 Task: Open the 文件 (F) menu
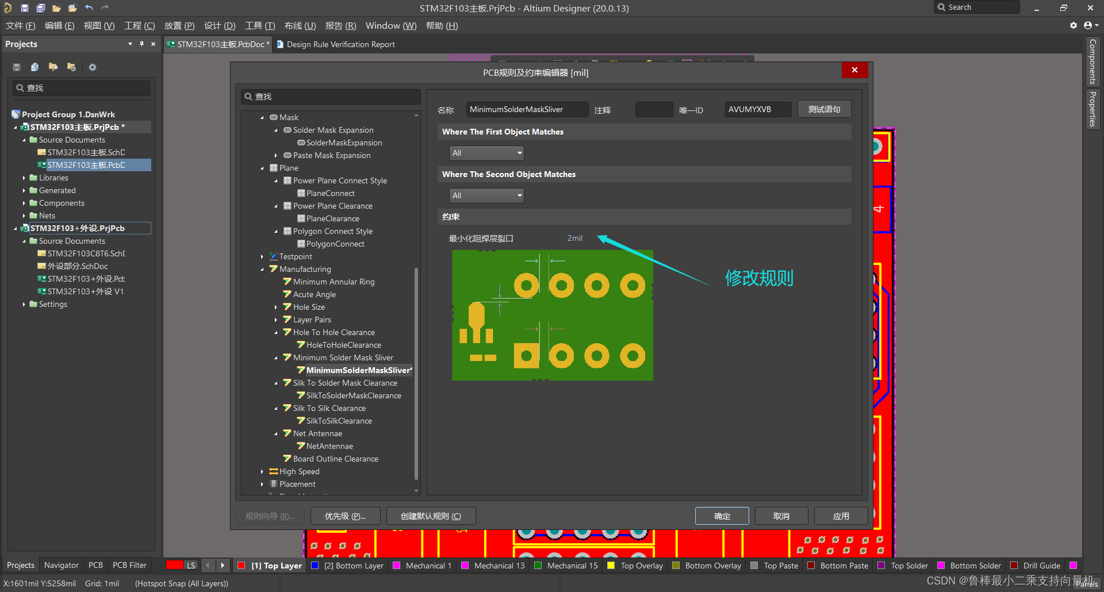click(21, 25)
